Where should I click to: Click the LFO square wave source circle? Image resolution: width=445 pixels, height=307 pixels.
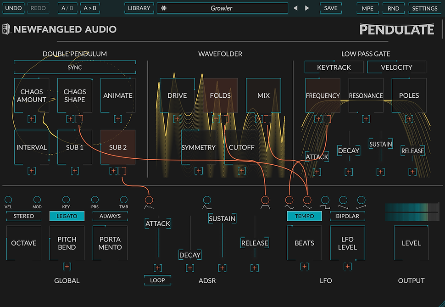pos(325,200)
